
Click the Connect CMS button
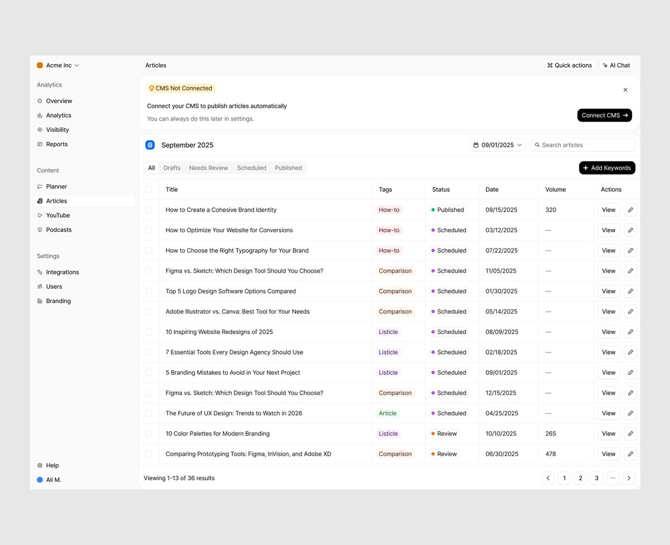coord(605,116)
